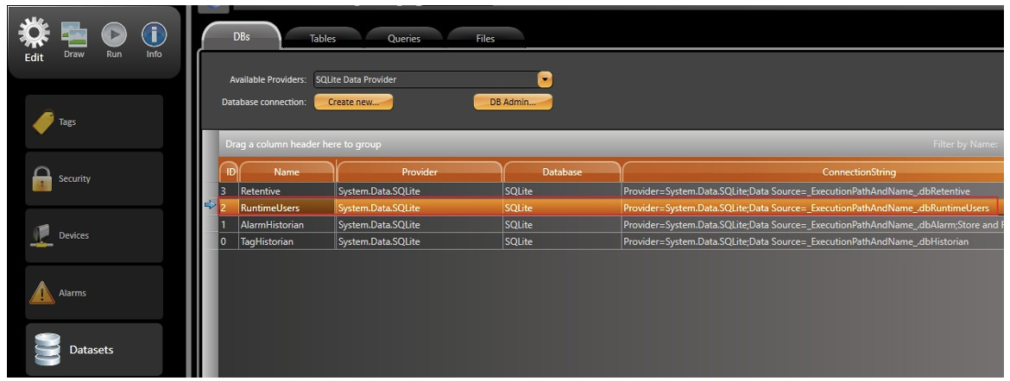Screen dimensions: 1010x381
Task: Expand the Available Providers dropdown arrow
Action: [545, 79]
